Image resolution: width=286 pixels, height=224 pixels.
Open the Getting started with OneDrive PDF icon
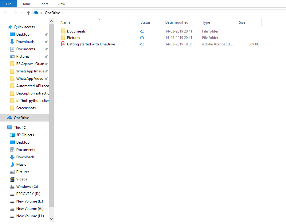coord(63,44)
